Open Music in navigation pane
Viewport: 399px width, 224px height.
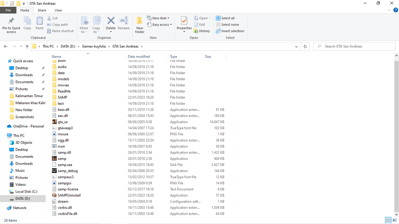coord(20,170)
